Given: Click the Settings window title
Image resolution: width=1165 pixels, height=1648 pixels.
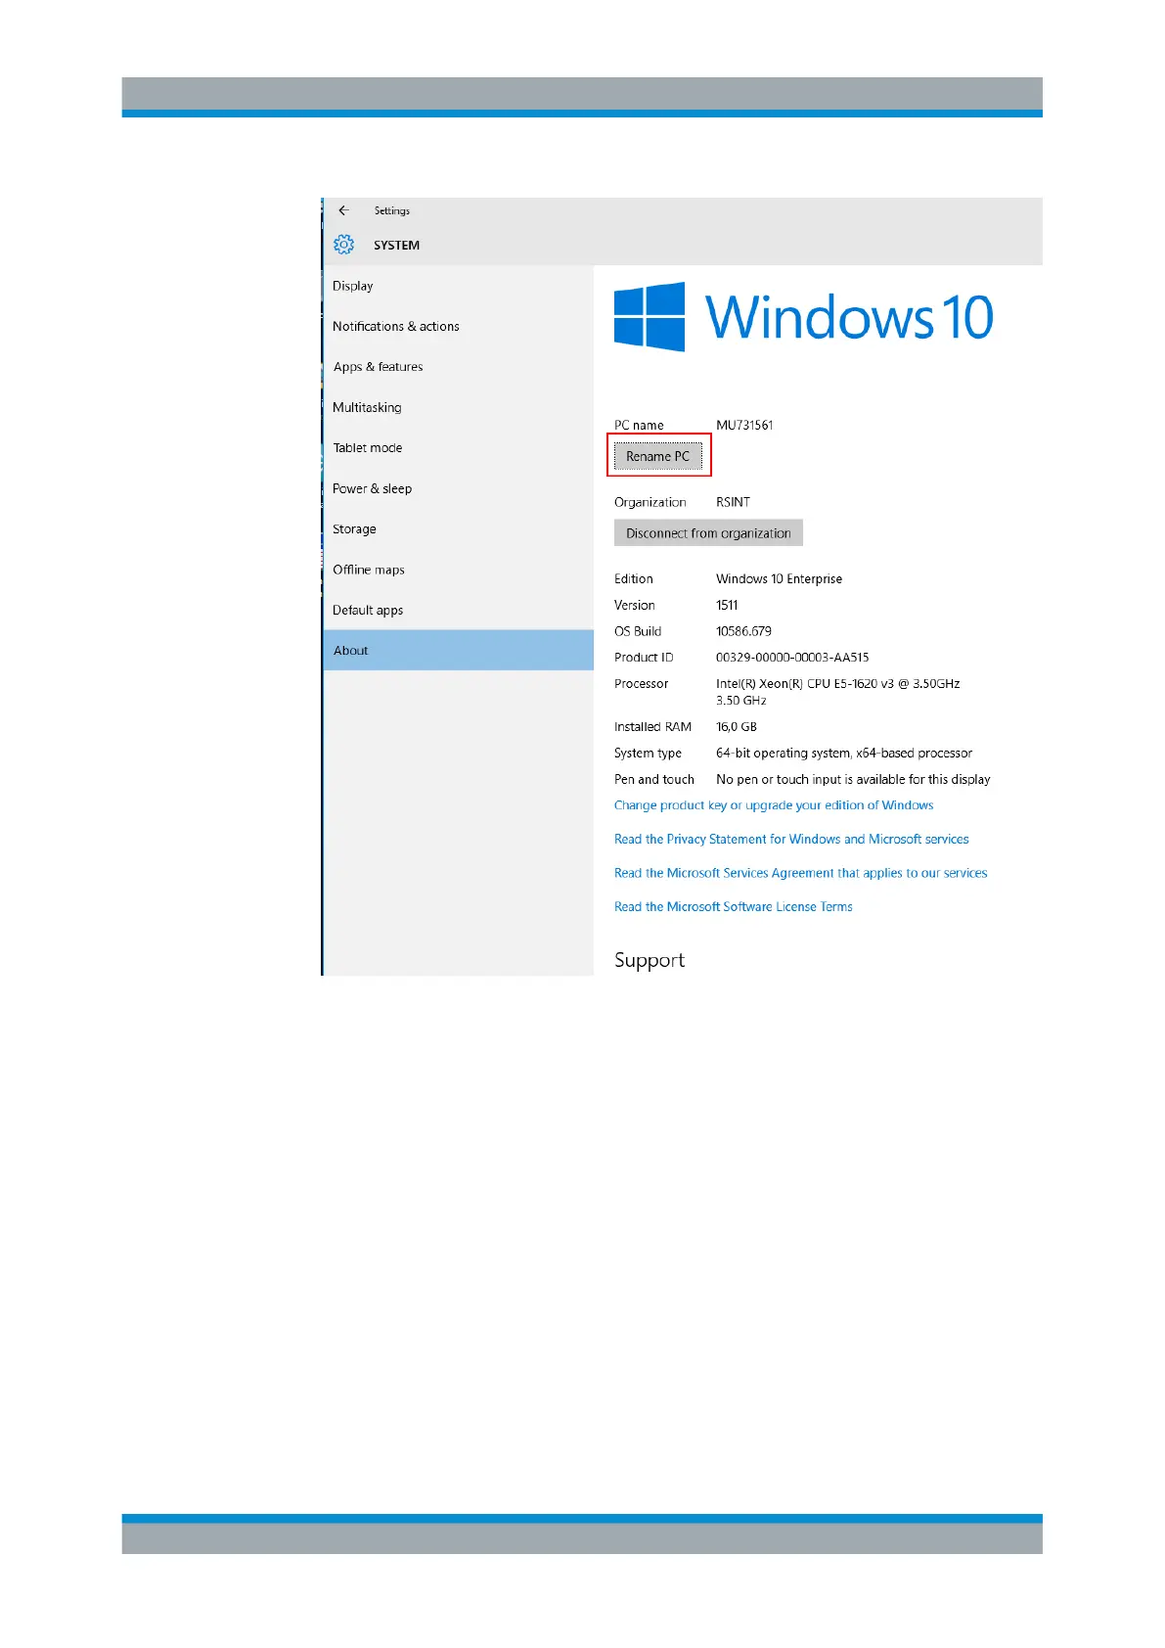Looking at the screenshot, I should click(x=391, y=210).
